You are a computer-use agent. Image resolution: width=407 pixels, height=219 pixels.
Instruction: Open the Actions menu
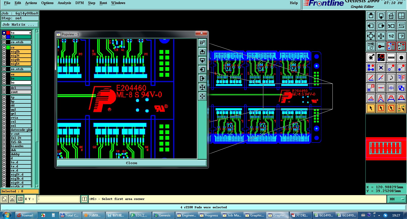[31, 3]
